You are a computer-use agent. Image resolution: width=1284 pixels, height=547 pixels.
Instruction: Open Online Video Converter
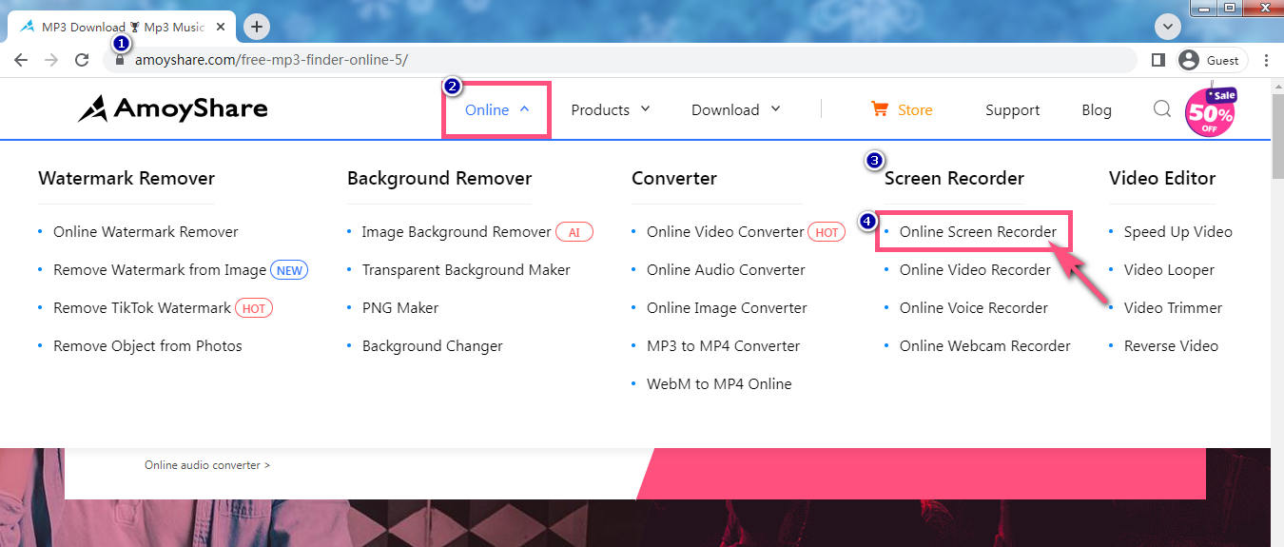tap(725, 231)
